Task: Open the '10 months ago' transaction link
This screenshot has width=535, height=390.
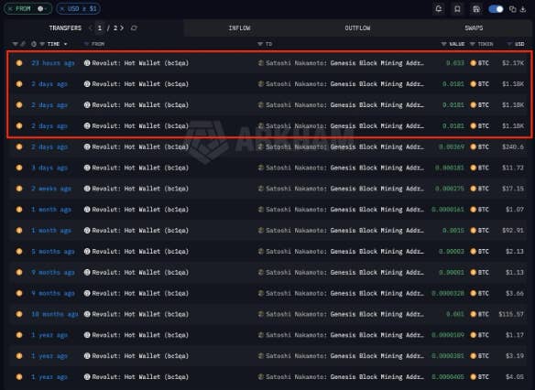Action: tap(55, 314)
